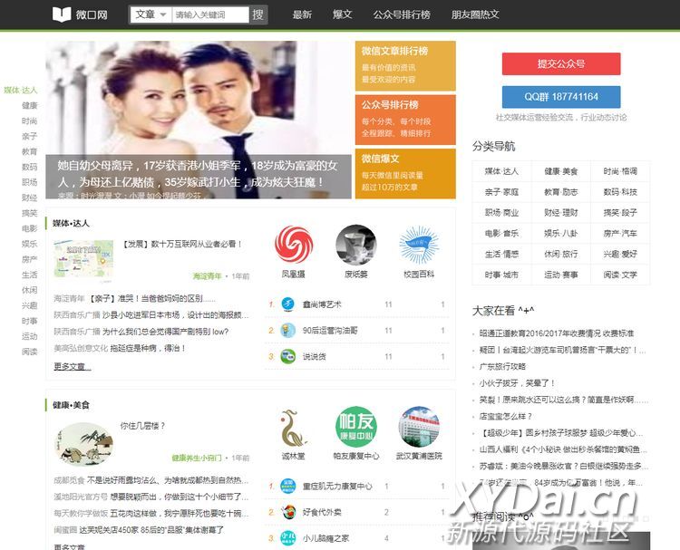Image resolution: width=680 pixels, height=550 pixels.
Task: Open the 武汉黄浦医院 avatar
Action: coord(419,427)
